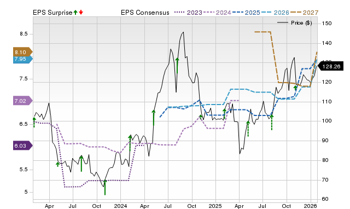The image size is (350, 209).
Task: Select the 2027 EPS consensus legend entry
Action: 304,13
